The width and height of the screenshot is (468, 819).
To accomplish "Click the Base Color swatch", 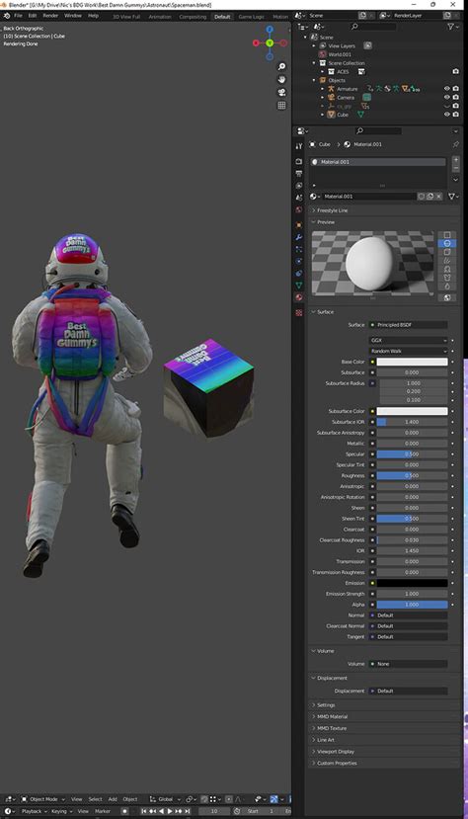I will 412,362.
